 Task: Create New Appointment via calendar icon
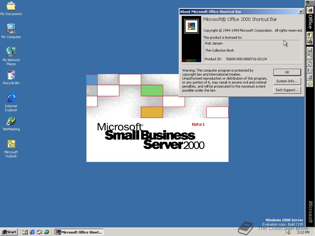click(x=310, y=57)
